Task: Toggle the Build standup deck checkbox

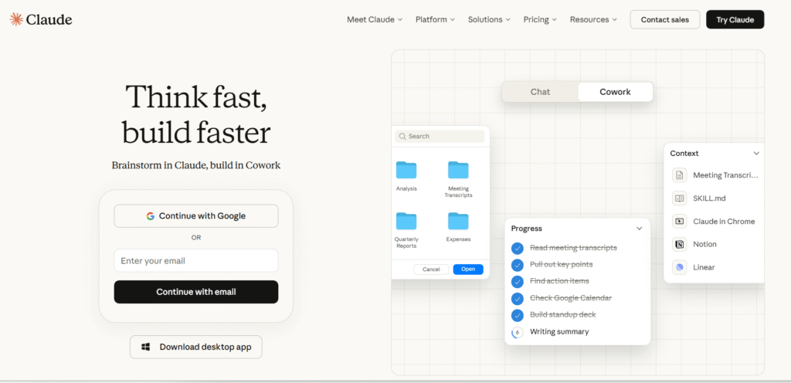Action: tap(518, 315)
